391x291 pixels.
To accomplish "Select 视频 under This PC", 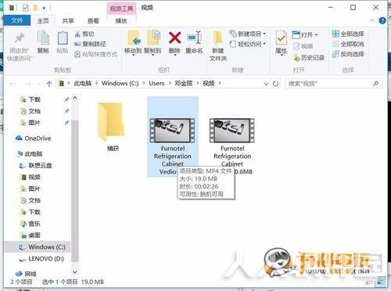I will tap(30, 177).
